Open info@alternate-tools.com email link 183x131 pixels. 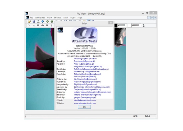tap(85, 100)
